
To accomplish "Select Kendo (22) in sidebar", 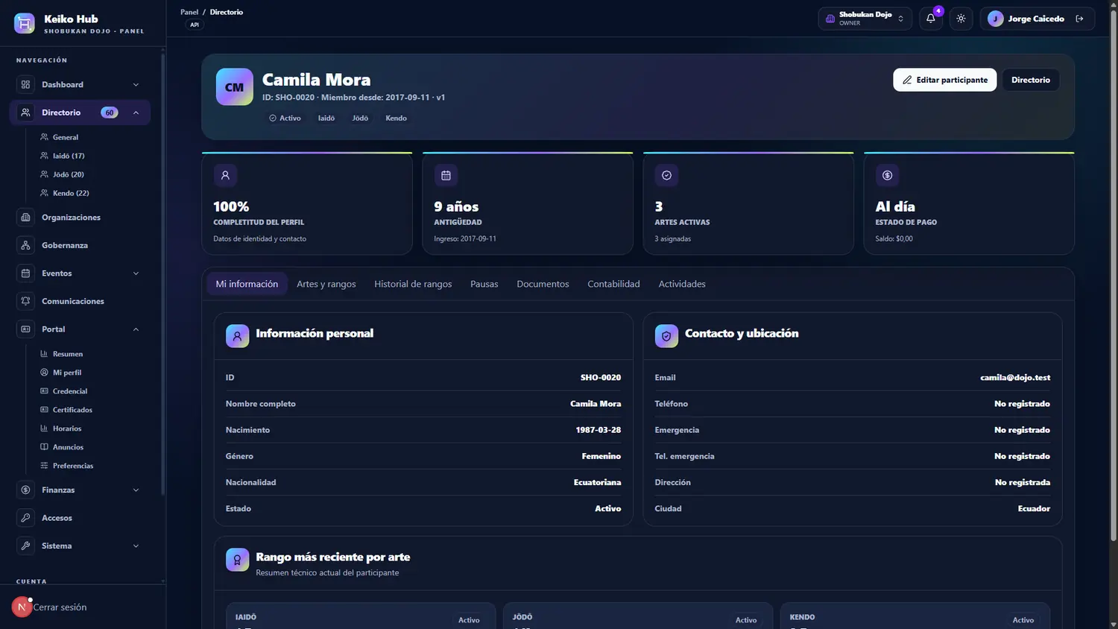I will (71, 193).
